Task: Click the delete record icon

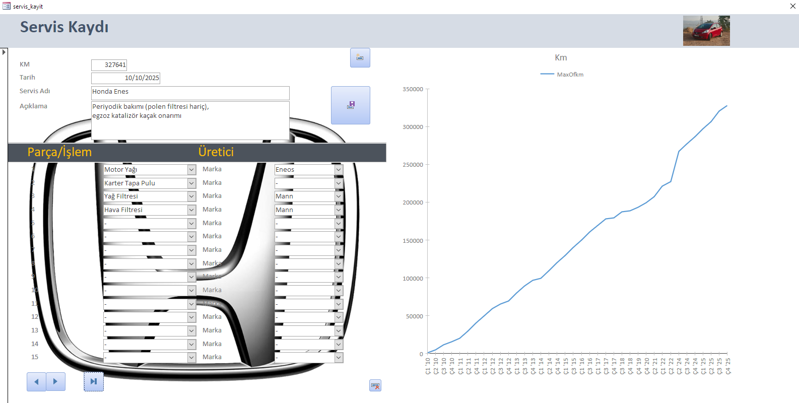Action: tap(375, 386)
